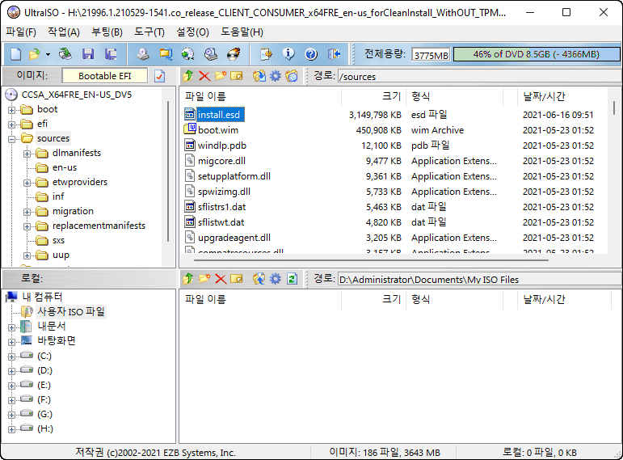Screen dimensions: 623x460
Task: Open the 파일(F) menu
Action: point(21,32)
